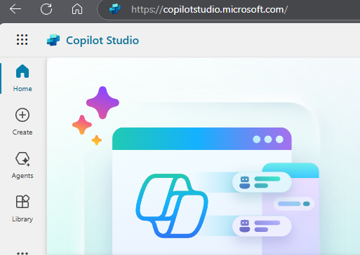The width and height of the screenshot is (360, 255).
Task: Click the pink-orange sparkle graphic
Action: (82, 125)
